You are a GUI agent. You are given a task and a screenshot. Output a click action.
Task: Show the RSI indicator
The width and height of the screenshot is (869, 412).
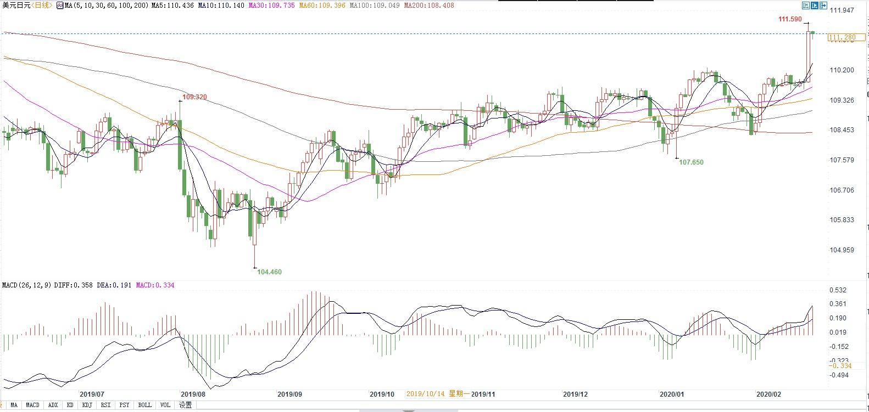(x=105, y=405)
